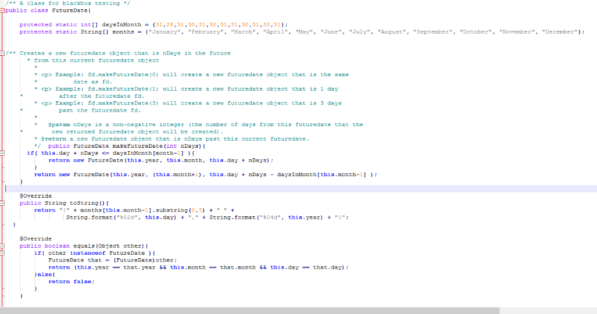Click the horizontal scrollbar track right of the thumb
597x314 pixels.
point(548,311)
